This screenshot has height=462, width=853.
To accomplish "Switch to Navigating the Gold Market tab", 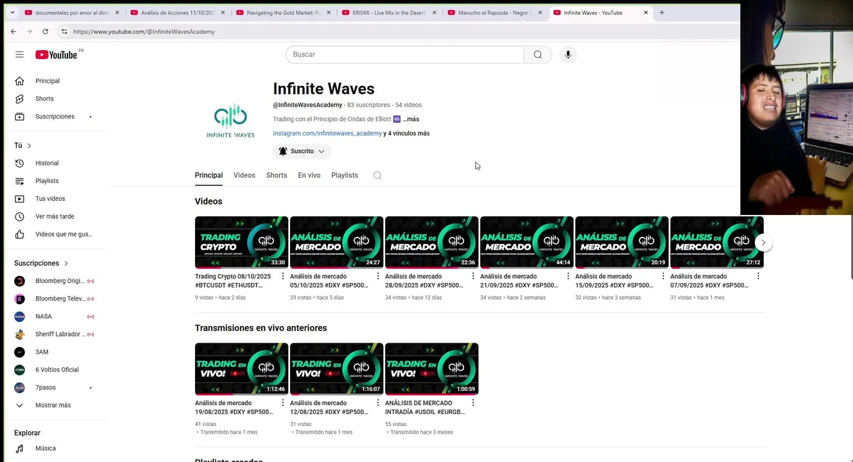I will 283,12.
